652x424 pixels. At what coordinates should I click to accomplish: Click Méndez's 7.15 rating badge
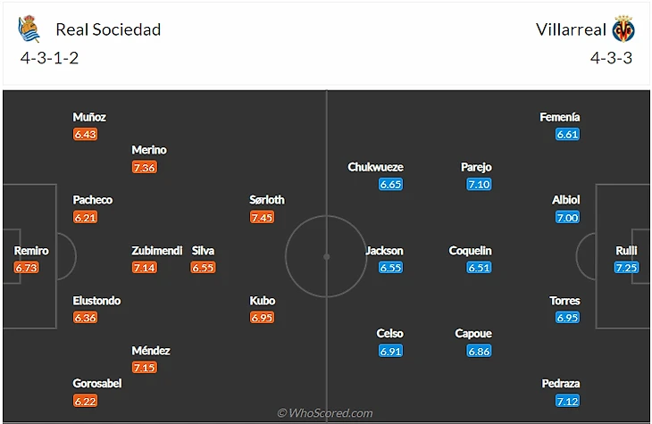(144, 367)
